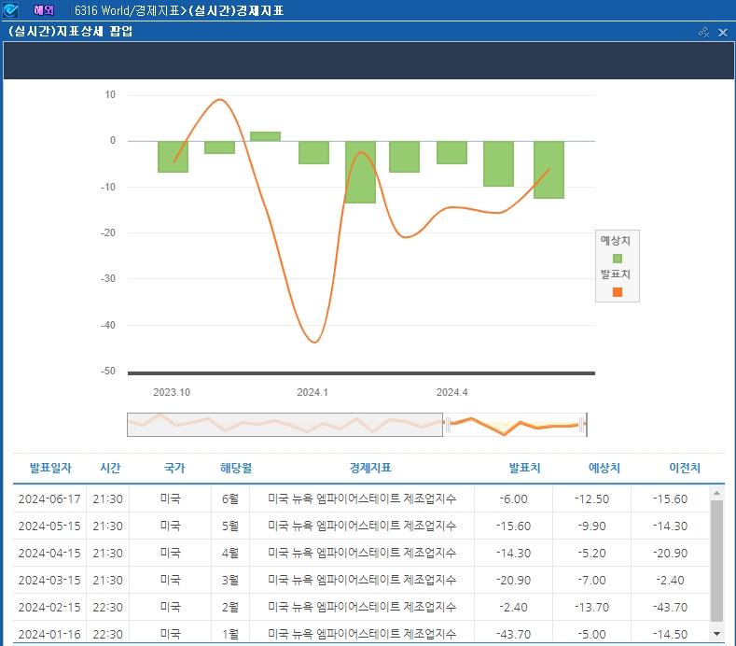The image size is (736, 646).
Task: Click the 발표치 column header
Action: tap(525, 468)
